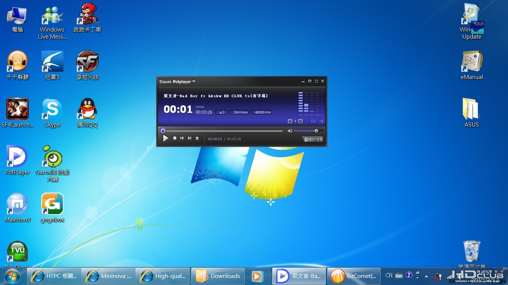Open the 腾讯QQ penguin icon
This screenshot has height=285, width=508.
click(87, 113)
